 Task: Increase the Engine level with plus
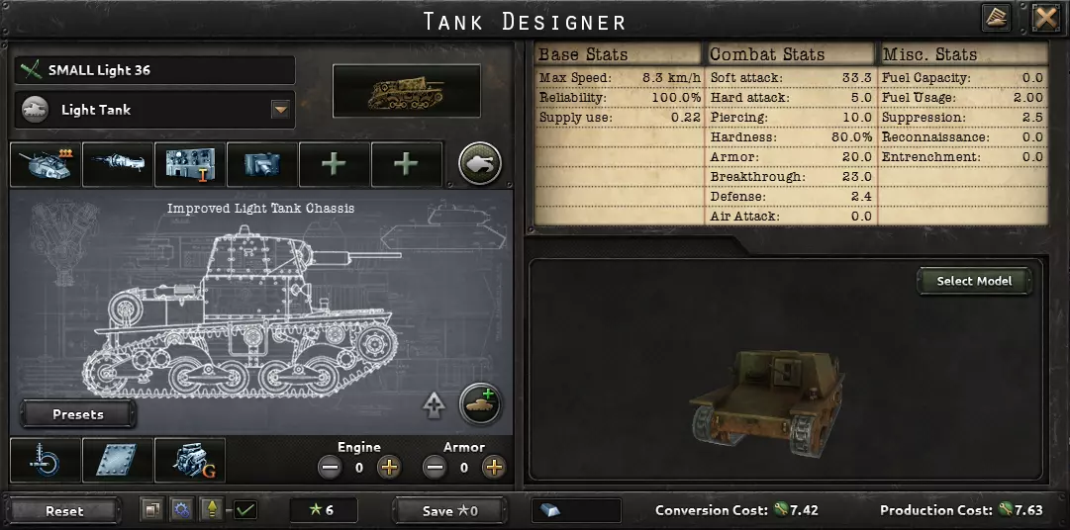click(389, 468)
